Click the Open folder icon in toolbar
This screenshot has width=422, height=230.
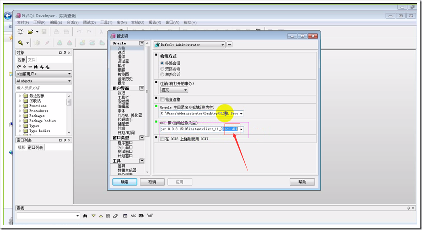(30, 32)
